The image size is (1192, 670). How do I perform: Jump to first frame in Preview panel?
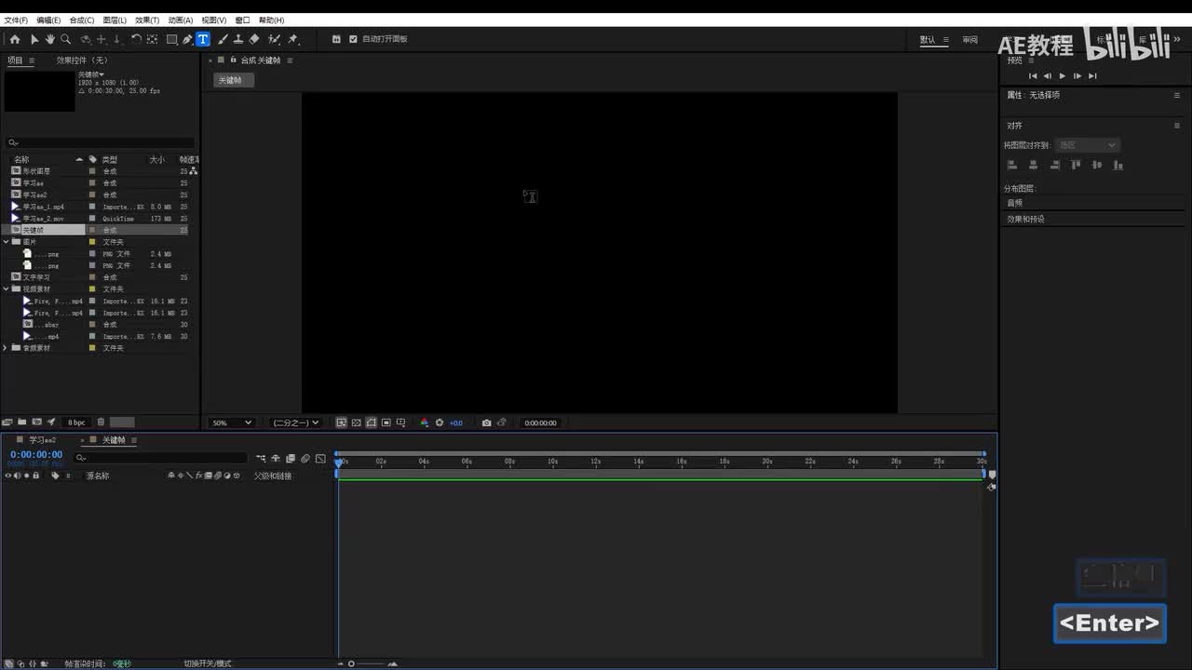[1033, 76]
